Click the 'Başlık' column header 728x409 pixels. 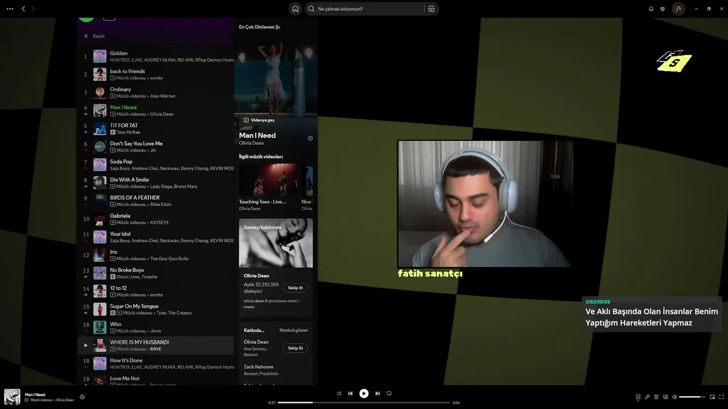point(99,36)
